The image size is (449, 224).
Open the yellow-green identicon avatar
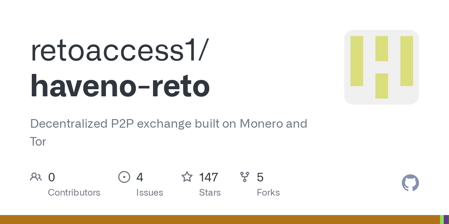[382, 67]
